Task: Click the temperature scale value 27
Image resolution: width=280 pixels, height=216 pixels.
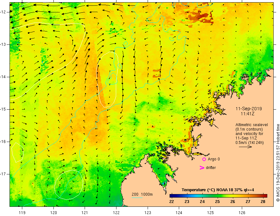Action: [x=248, y=202]
